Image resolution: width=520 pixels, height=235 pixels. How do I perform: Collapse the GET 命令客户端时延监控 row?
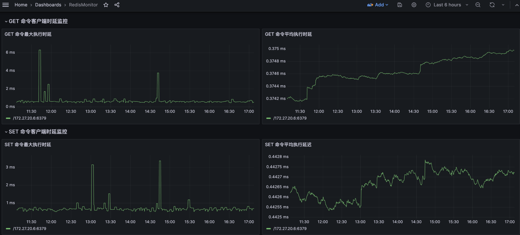point(6,21)
